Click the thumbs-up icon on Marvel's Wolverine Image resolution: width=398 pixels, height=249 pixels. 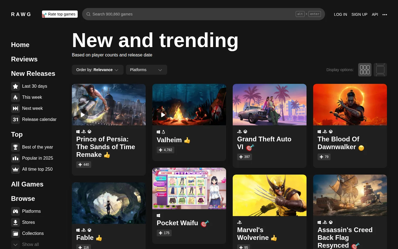[x=274, y=238]
